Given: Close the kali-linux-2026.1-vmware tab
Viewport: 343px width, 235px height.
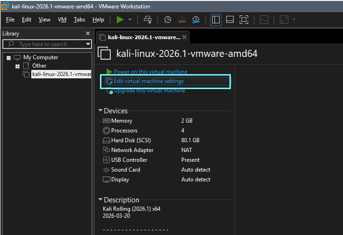Looking at the screenshot, I should (185, 37).
